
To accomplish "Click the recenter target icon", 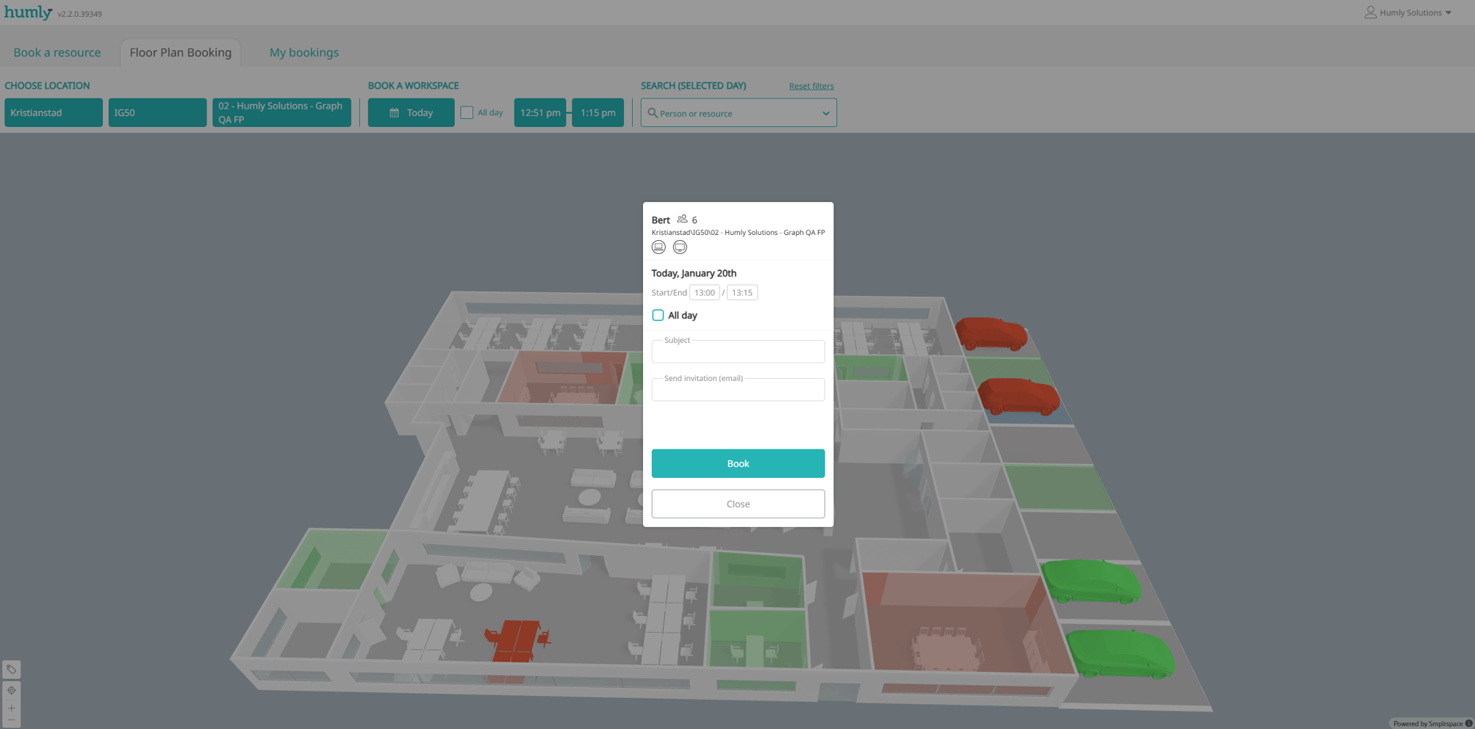I will tap(11, 690).
